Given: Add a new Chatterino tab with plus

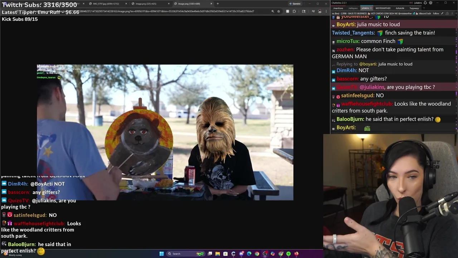Looking at the screenshot, I should [x=424, y=8].
